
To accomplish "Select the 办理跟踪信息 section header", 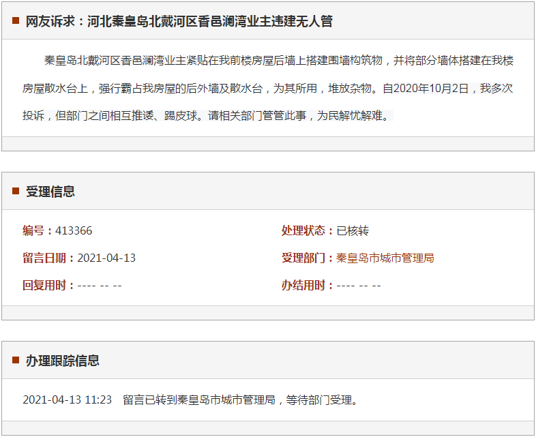I will 63,361.
